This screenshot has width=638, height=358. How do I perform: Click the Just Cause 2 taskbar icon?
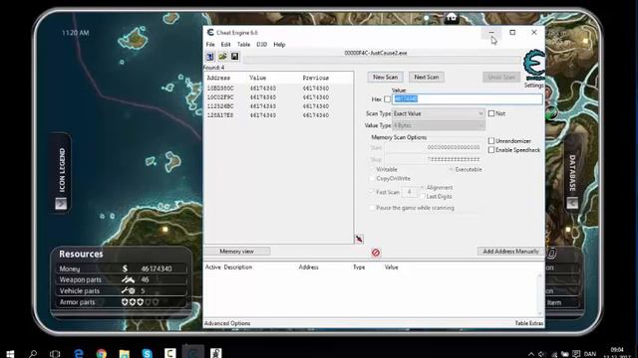(215, 353)
